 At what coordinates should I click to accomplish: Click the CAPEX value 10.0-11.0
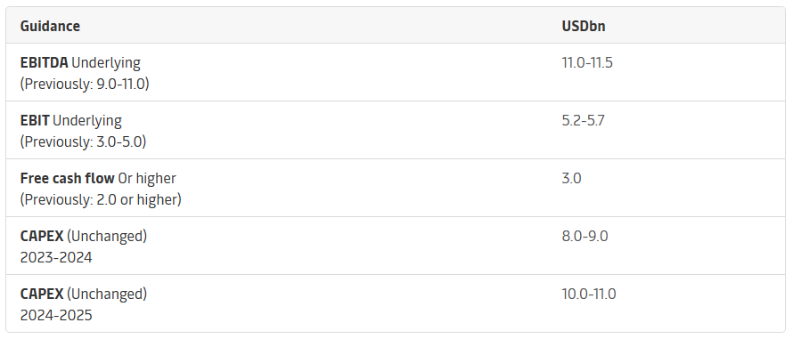coord(589,294)
